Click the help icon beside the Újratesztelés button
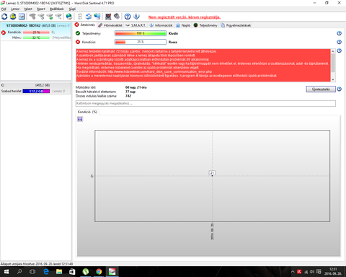 (x=339, y=89)
